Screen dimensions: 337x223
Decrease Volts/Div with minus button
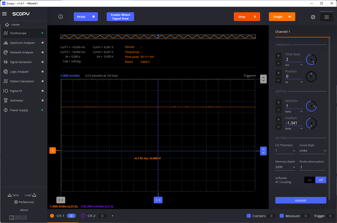tap(278, 110)
